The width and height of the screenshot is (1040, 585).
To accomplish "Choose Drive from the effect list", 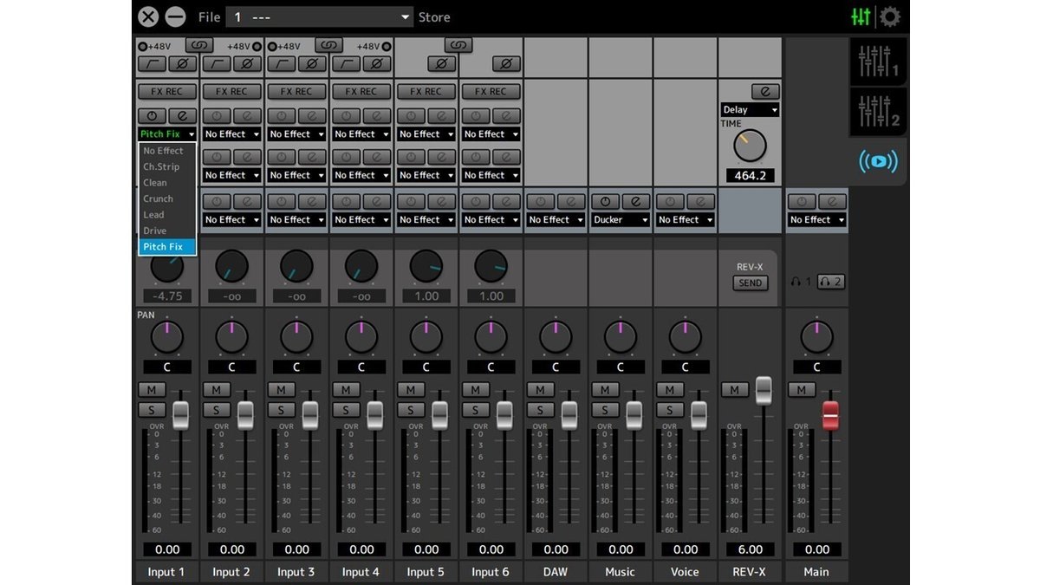I will pyautogui.click(x=167, y=231).
